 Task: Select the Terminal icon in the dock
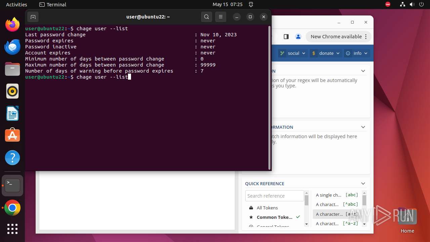click(12, 185)
